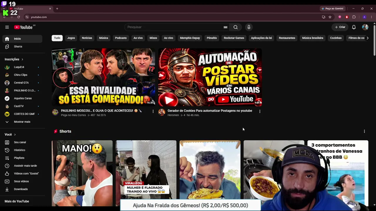The image size is (376, 211).
Task: Open Pega no meu Cortes channel avatar
Action: tap(55, 112)
